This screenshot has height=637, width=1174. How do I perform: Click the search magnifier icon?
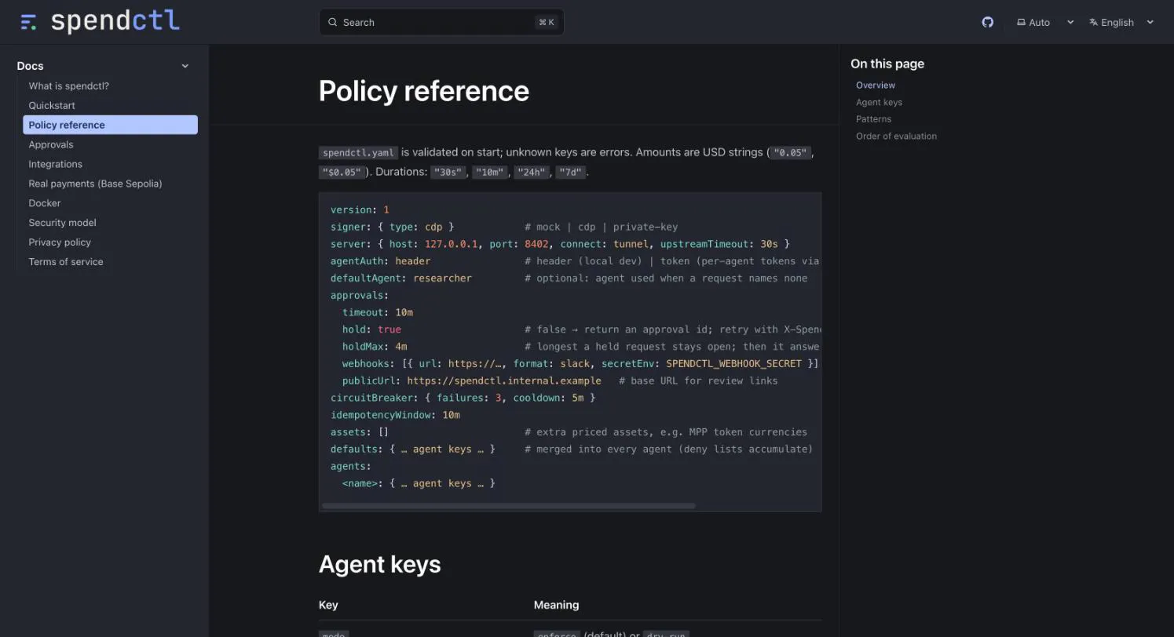click(x=333, y=22)
